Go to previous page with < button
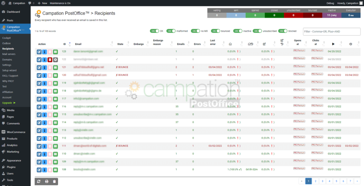364x186 pixels. tap(301, 181)
